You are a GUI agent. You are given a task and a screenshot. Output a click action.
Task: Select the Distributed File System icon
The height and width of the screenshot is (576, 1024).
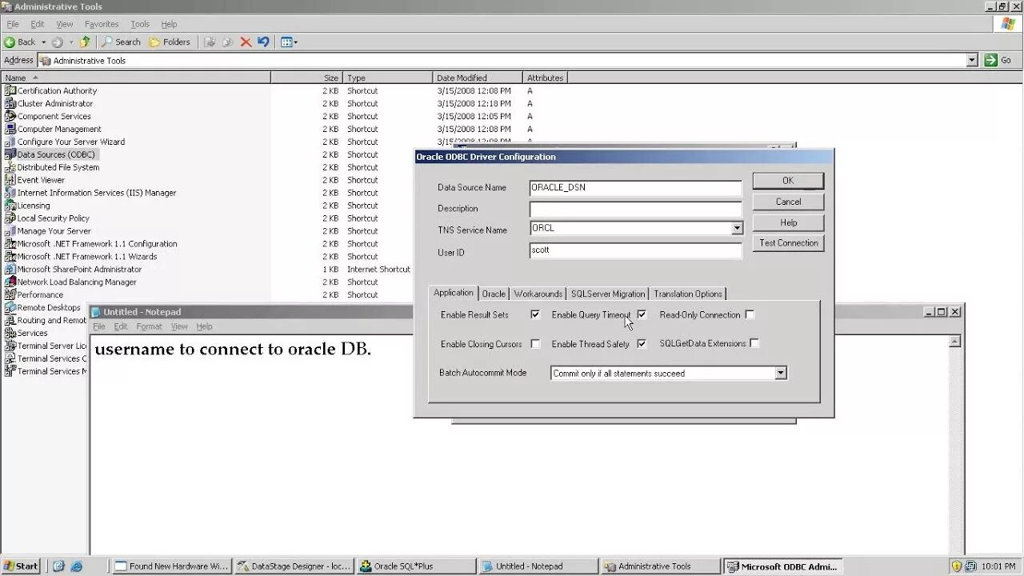pos(10,167)
